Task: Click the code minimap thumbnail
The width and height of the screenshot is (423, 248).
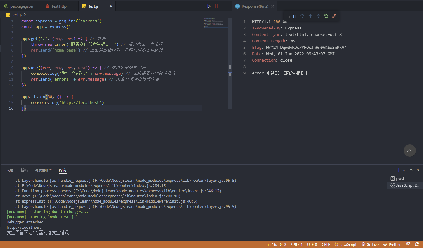Action: coord(216,24)
